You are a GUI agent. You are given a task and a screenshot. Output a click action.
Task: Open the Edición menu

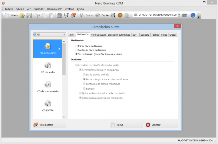click(x=20, y=9)
